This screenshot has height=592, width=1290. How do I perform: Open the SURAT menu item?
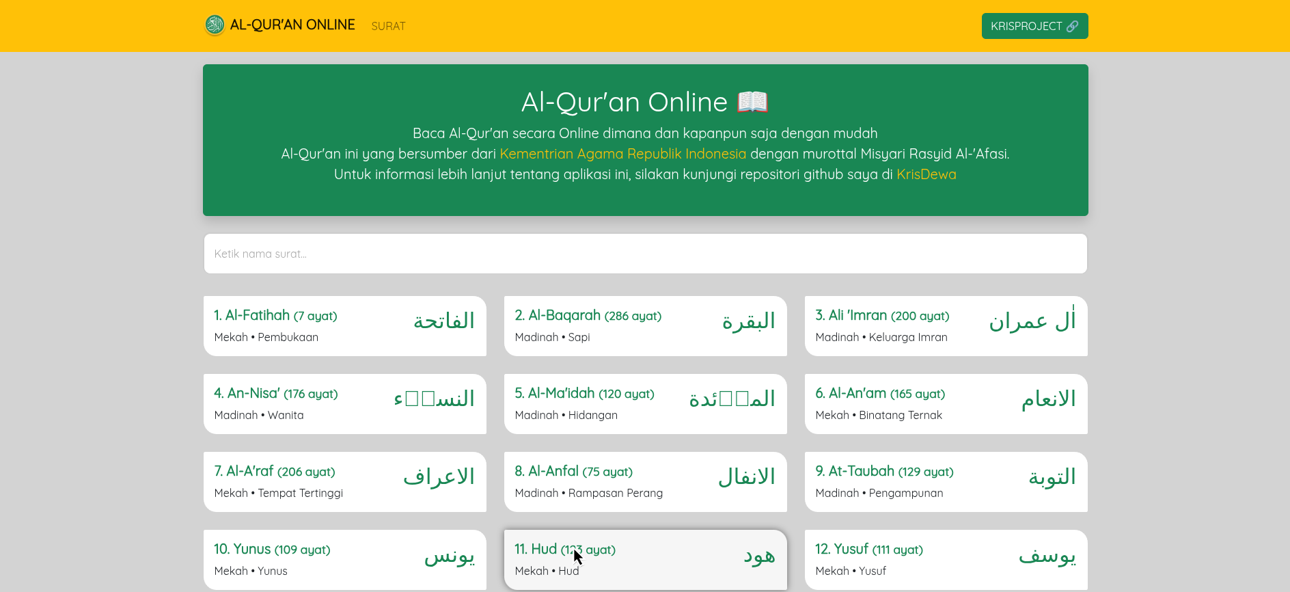pos(388,26)
